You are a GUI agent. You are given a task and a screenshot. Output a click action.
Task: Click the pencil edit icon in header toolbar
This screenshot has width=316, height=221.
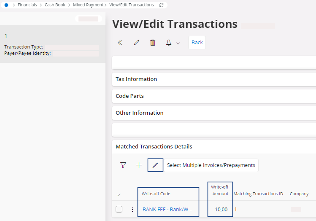(x=136, y=43)
